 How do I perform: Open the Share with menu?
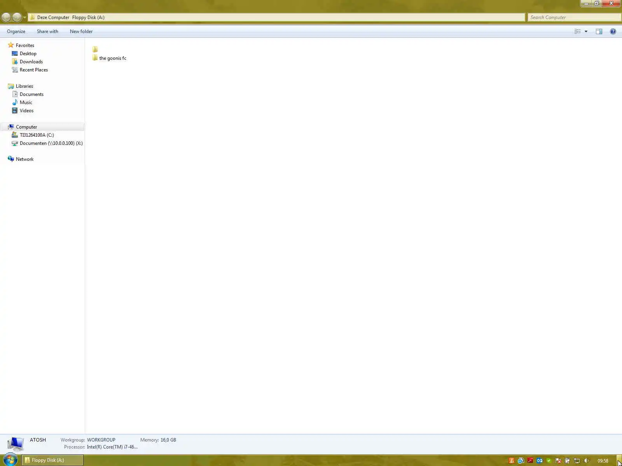(47, 31)
